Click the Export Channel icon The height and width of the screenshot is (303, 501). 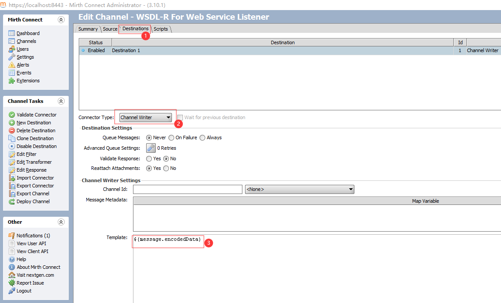pos(11,194)
